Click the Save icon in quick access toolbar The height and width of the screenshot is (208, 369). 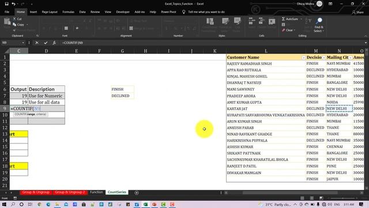6,4
